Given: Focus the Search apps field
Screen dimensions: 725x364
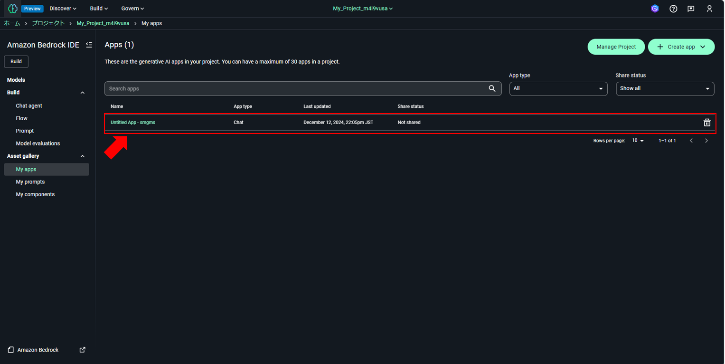Looking at the screenshot, I should (303, 88).
